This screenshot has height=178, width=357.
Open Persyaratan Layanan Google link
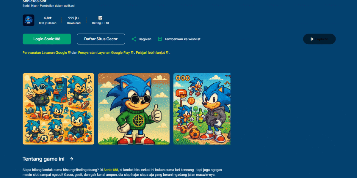tap(45, 53)
